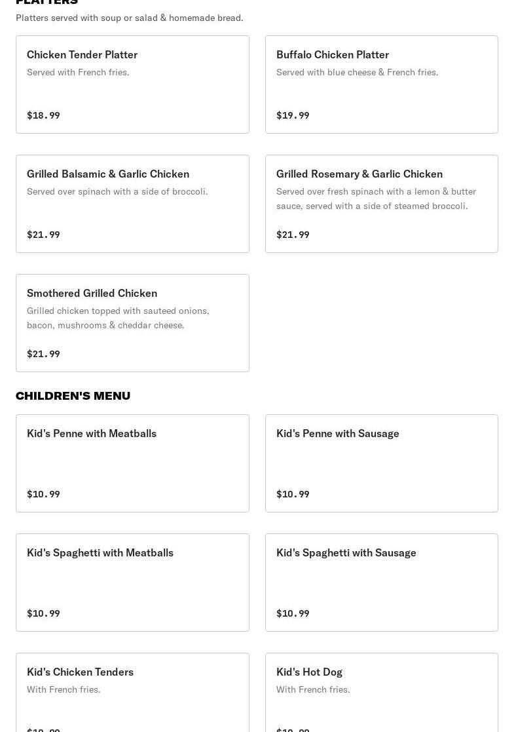The width and height of the screenshot is (514, 732).
Task: Click the Children's Menu section heading
Action: click(73, 395)
